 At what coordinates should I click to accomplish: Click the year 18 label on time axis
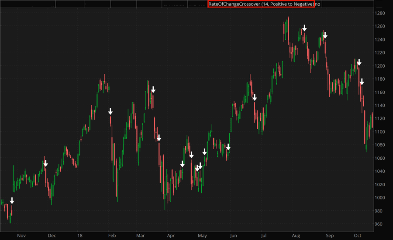pyautogui.click(x=79, y=236)
